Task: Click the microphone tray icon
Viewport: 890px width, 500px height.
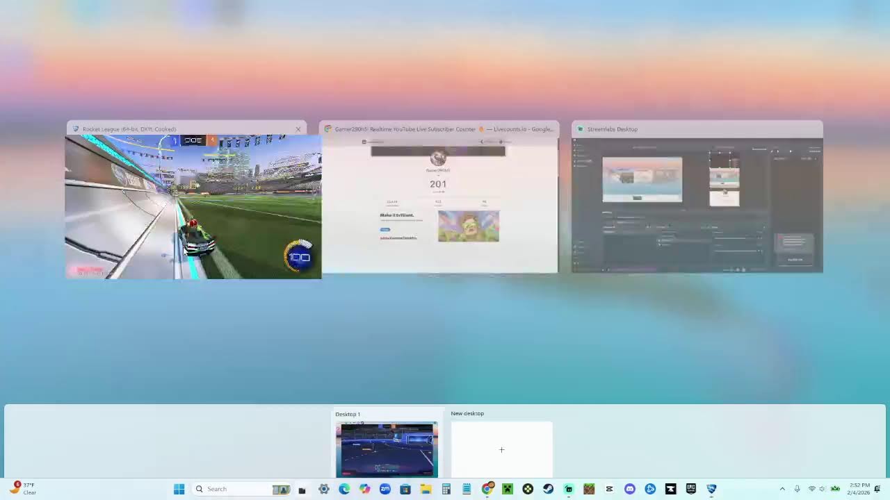Action: click(797, 489)
